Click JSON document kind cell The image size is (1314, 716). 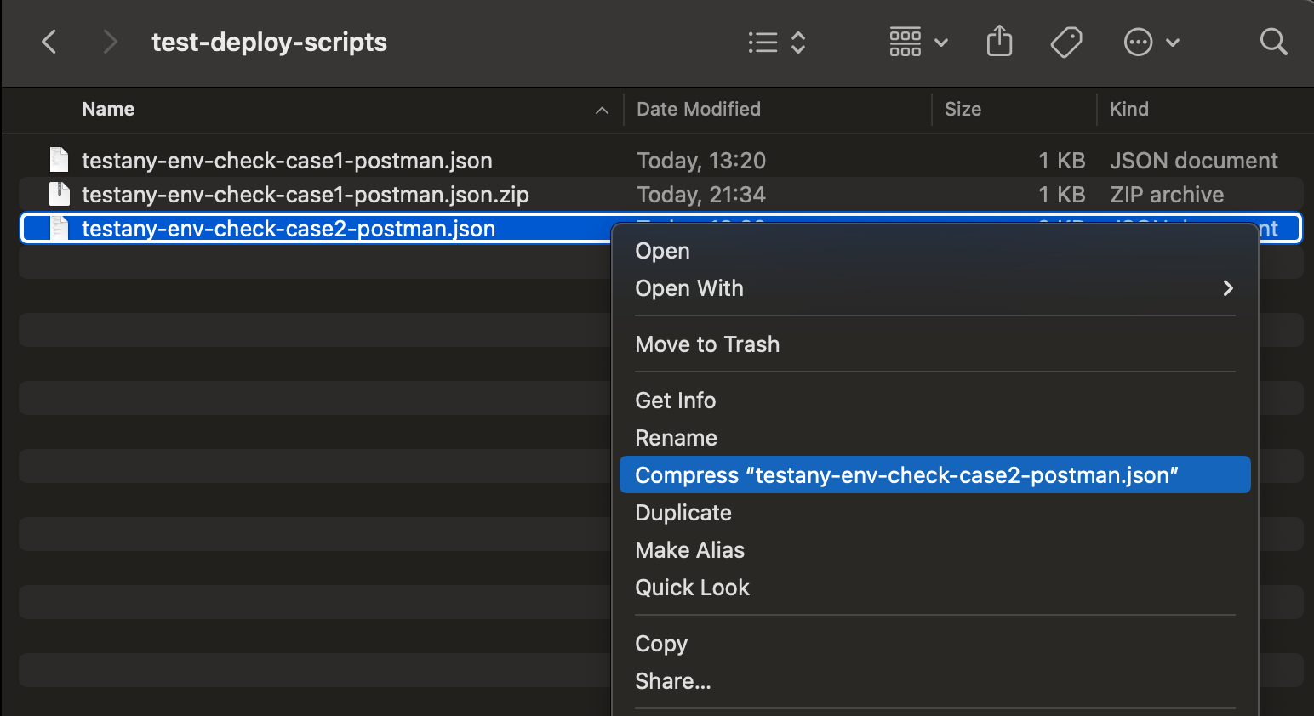pyautogui.click(x=1194, y=161)
